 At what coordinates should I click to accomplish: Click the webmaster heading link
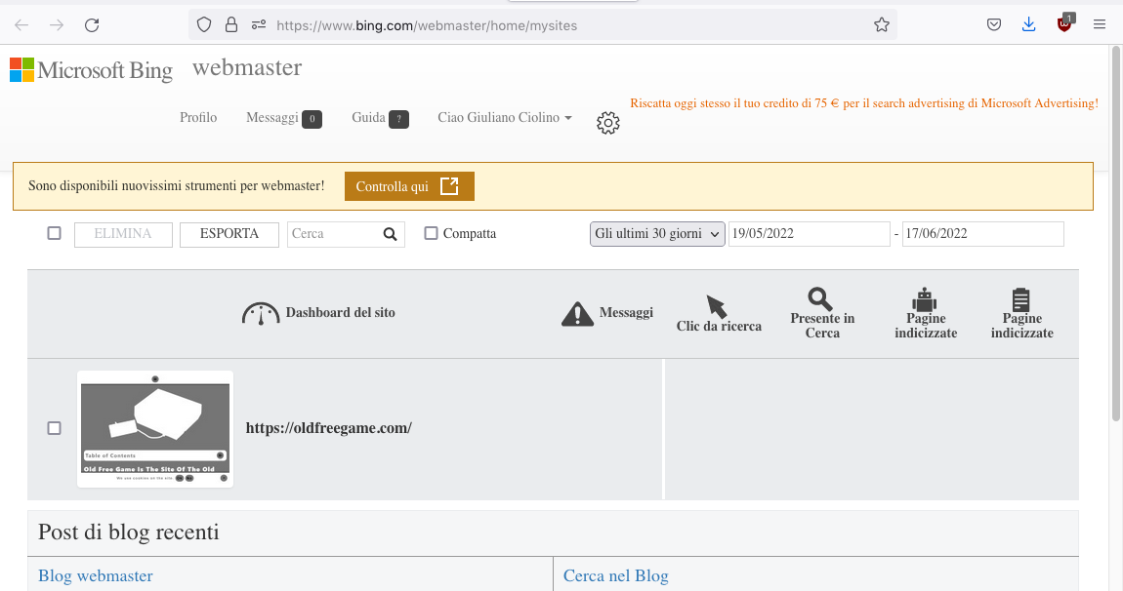[x=247, y=67]
